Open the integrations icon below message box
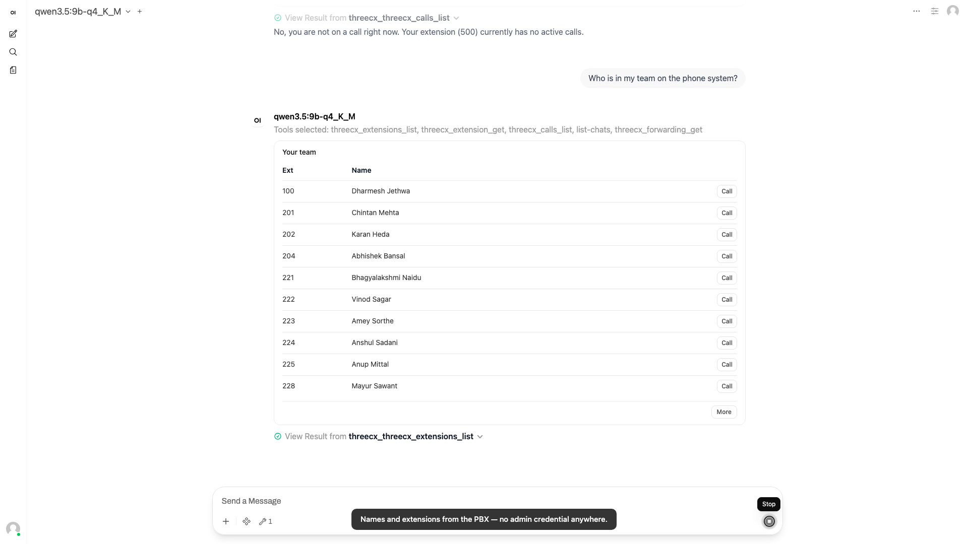The width and height of the screenshot is (968, 544). 247,521
